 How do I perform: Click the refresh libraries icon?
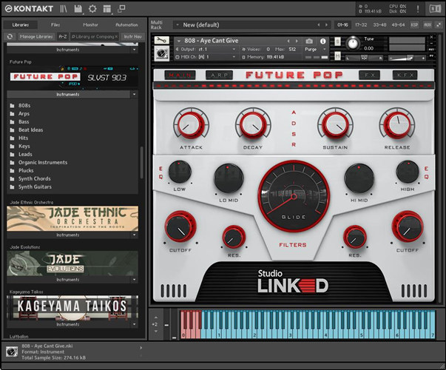point(10,36)
